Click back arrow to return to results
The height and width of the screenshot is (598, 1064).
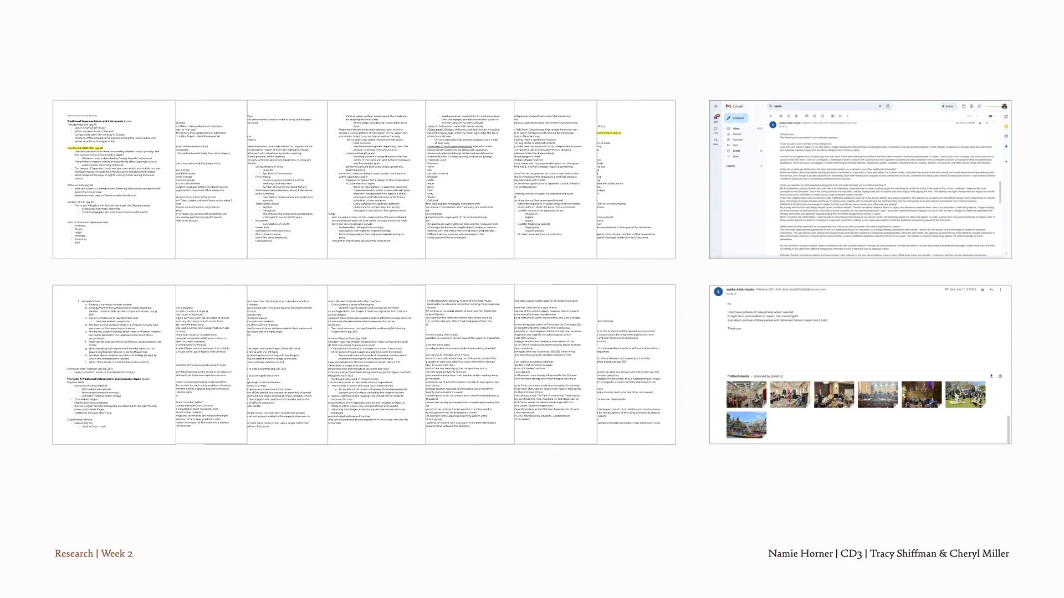coord(771,116)
